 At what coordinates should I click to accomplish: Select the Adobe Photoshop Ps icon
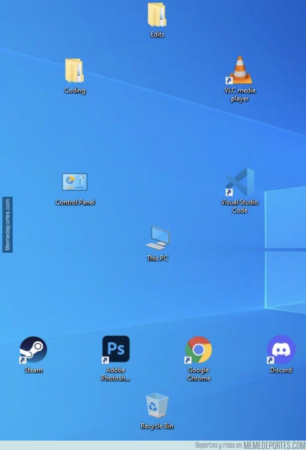click(x=116, y=349)
